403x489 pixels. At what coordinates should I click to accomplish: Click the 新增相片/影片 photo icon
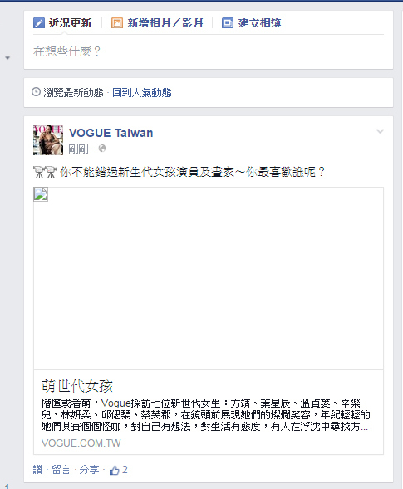[117, 22]
